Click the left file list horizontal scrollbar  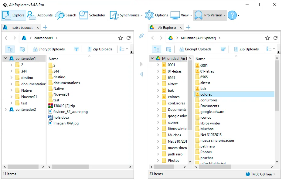pyautogui.click(x=70, y=167)
